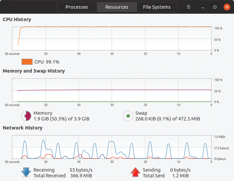Click the blue Receiving arrow icon
This screenshot has height=181, width=234.
(26, 172)
